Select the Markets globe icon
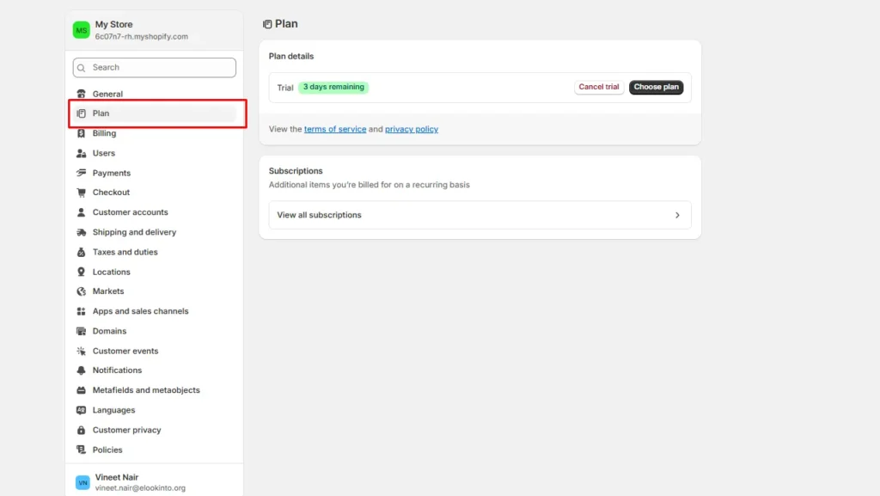 [81, 291]
